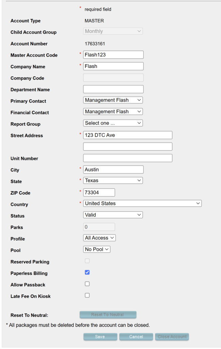The image size is (221, 349).
Task: Open the Primary Contact dropdown
Action: (x=113, y=100)
